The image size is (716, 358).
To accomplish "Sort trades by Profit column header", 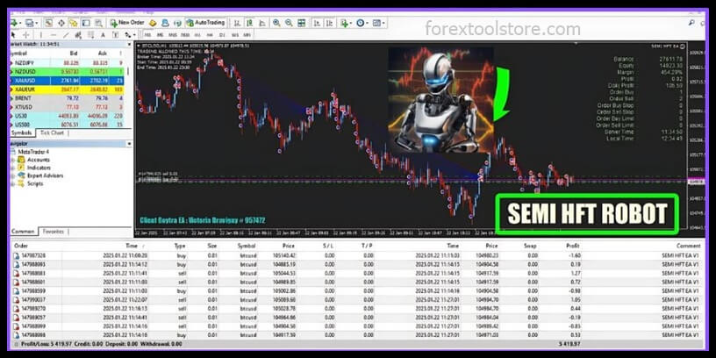I will (573, 246).
